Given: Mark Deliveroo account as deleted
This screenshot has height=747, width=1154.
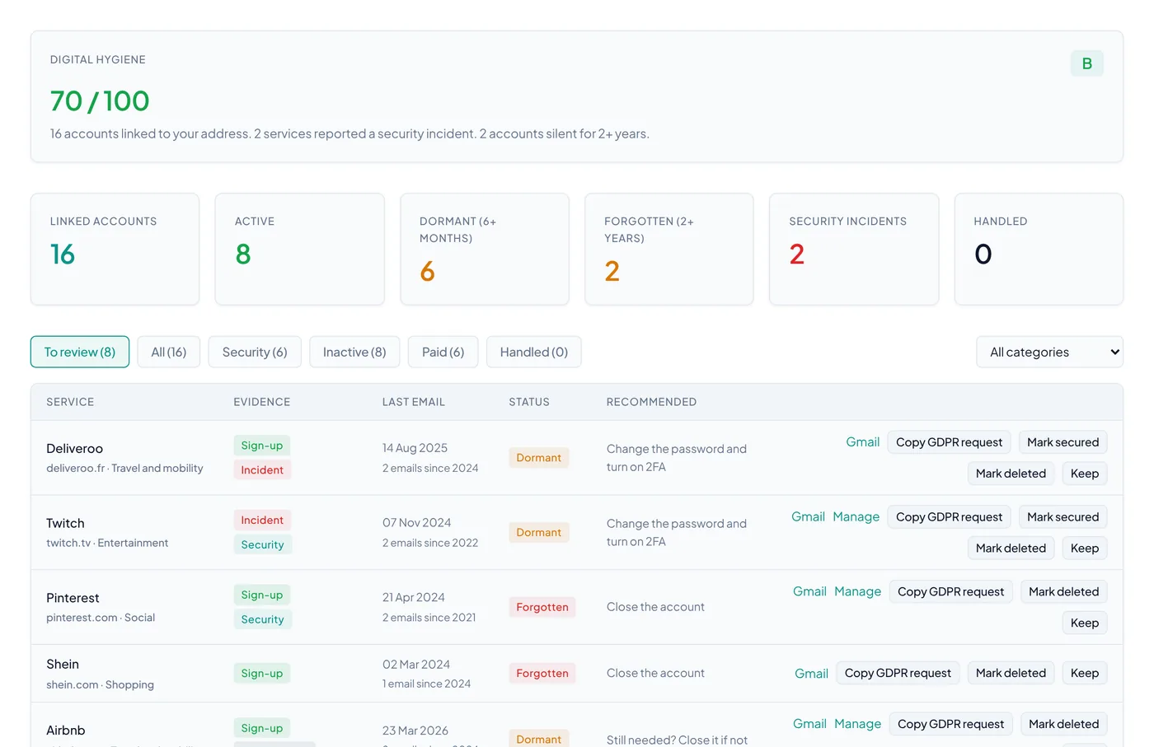Looking at the screenshot, I should (1011, 474).
